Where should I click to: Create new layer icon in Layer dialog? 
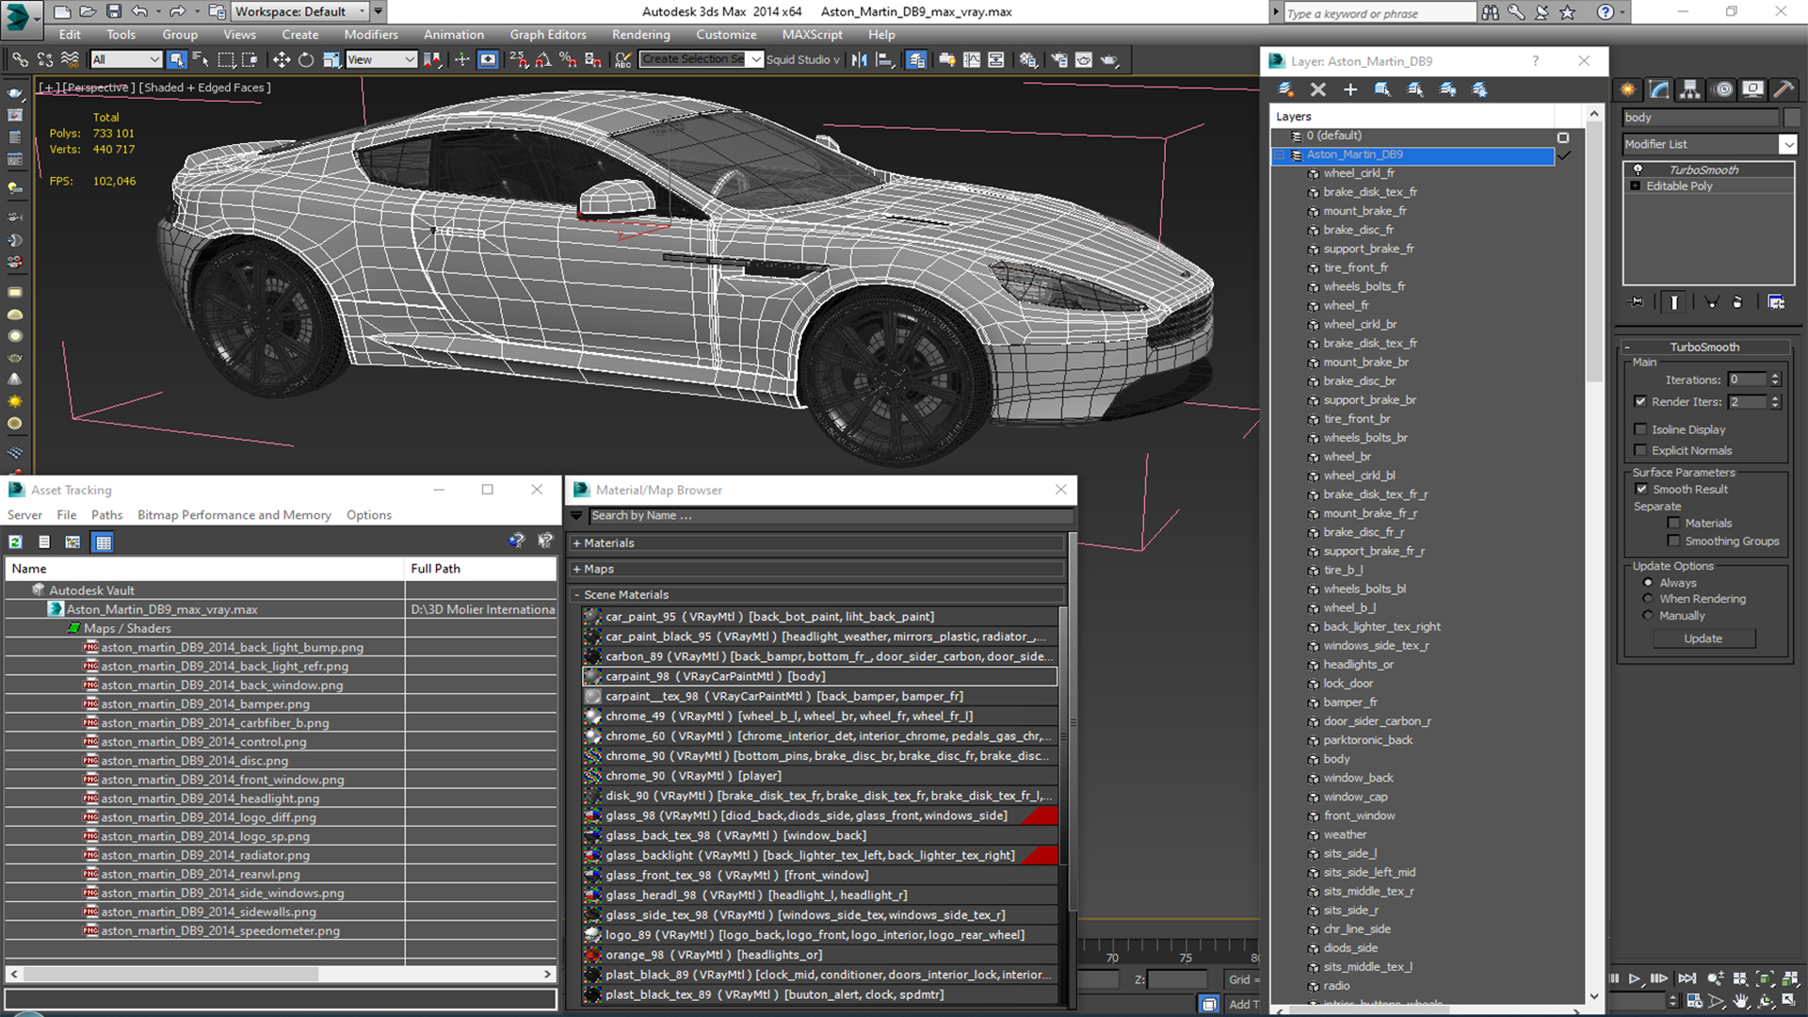pyautogui.click(x=1285, y=89)
